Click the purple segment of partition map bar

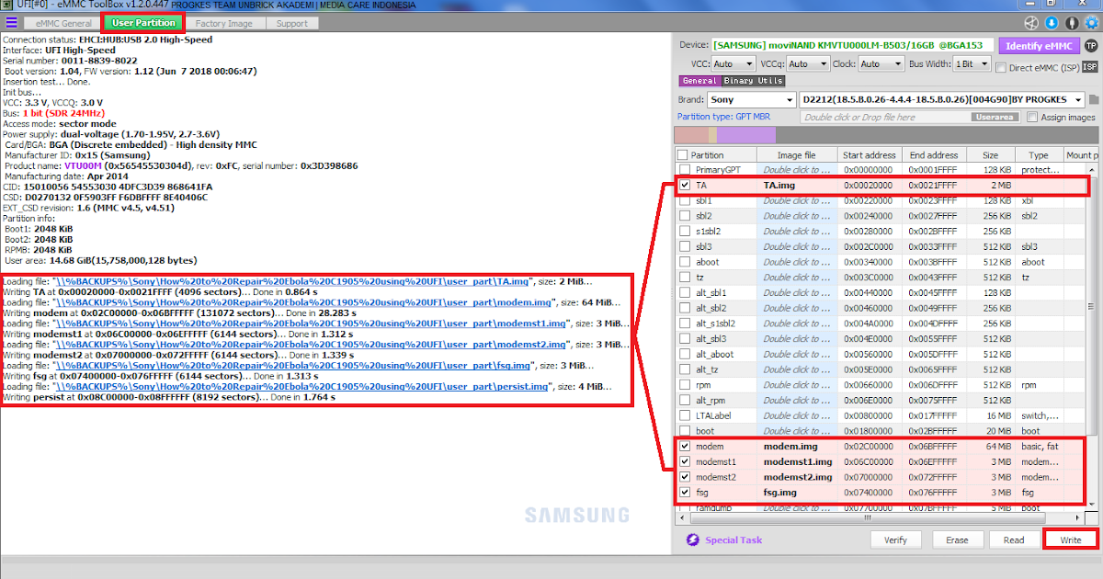pyautogui.click(x=746, y=135)
